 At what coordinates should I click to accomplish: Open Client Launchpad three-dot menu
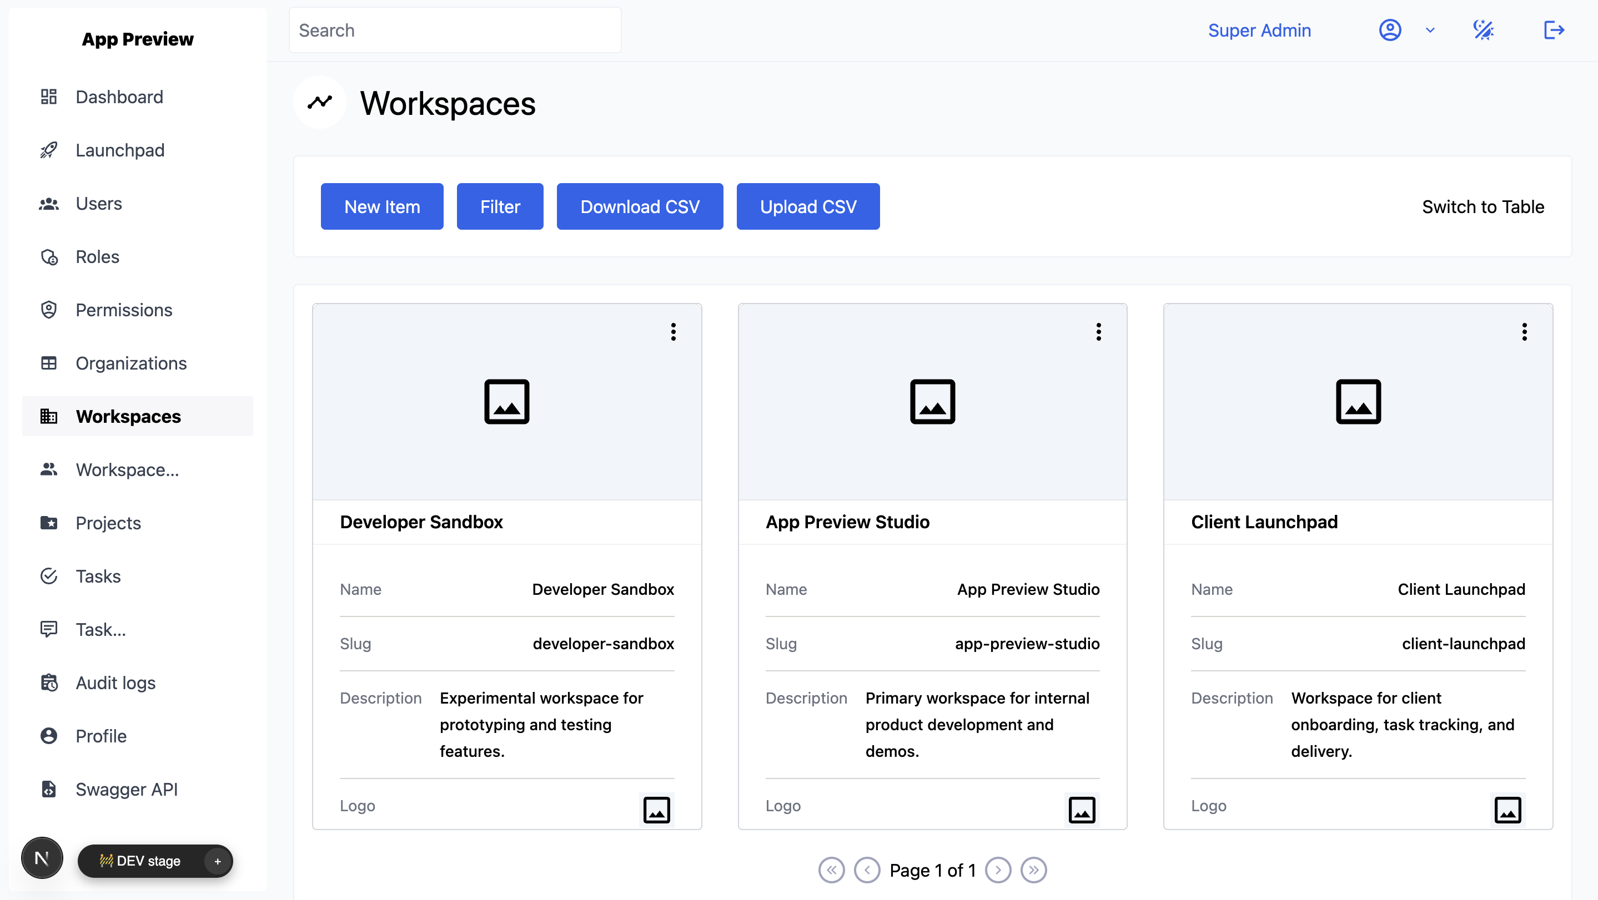[1524, 332]
